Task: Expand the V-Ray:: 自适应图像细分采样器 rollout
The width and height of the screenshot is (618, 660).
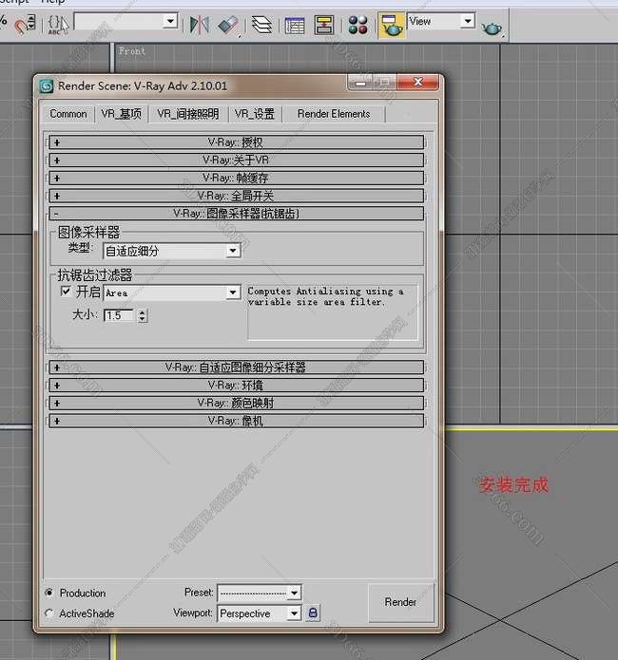Action: point(236,368)
